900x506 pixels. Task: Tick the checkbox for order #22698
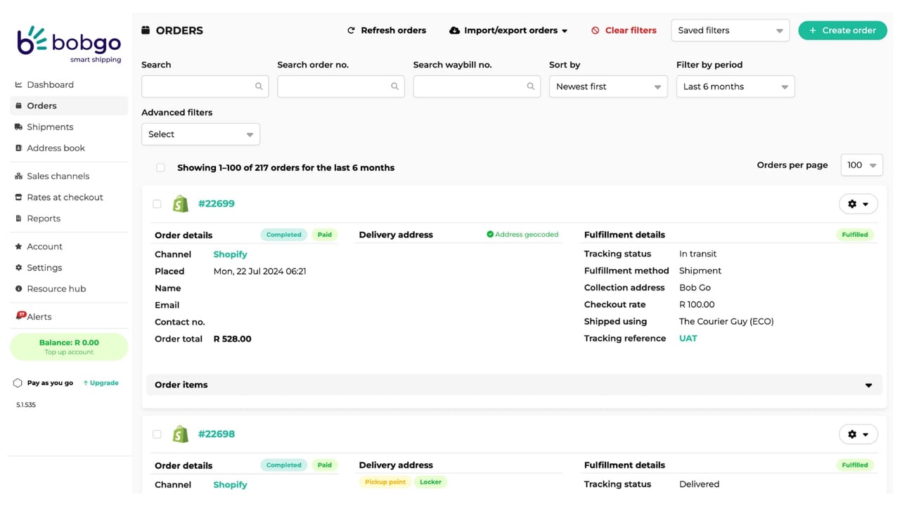157,434
